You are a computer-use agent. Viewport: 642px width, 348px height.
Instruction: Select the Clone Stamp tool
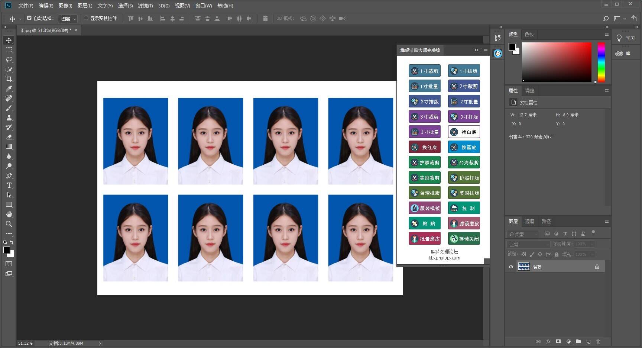pyautogui.click(x=9, y=117)
